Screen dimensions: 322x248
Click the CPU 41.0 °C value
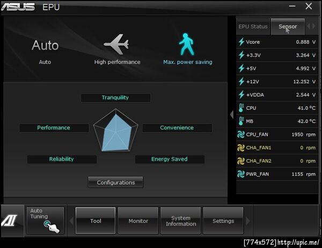click(x=306, y=108)
